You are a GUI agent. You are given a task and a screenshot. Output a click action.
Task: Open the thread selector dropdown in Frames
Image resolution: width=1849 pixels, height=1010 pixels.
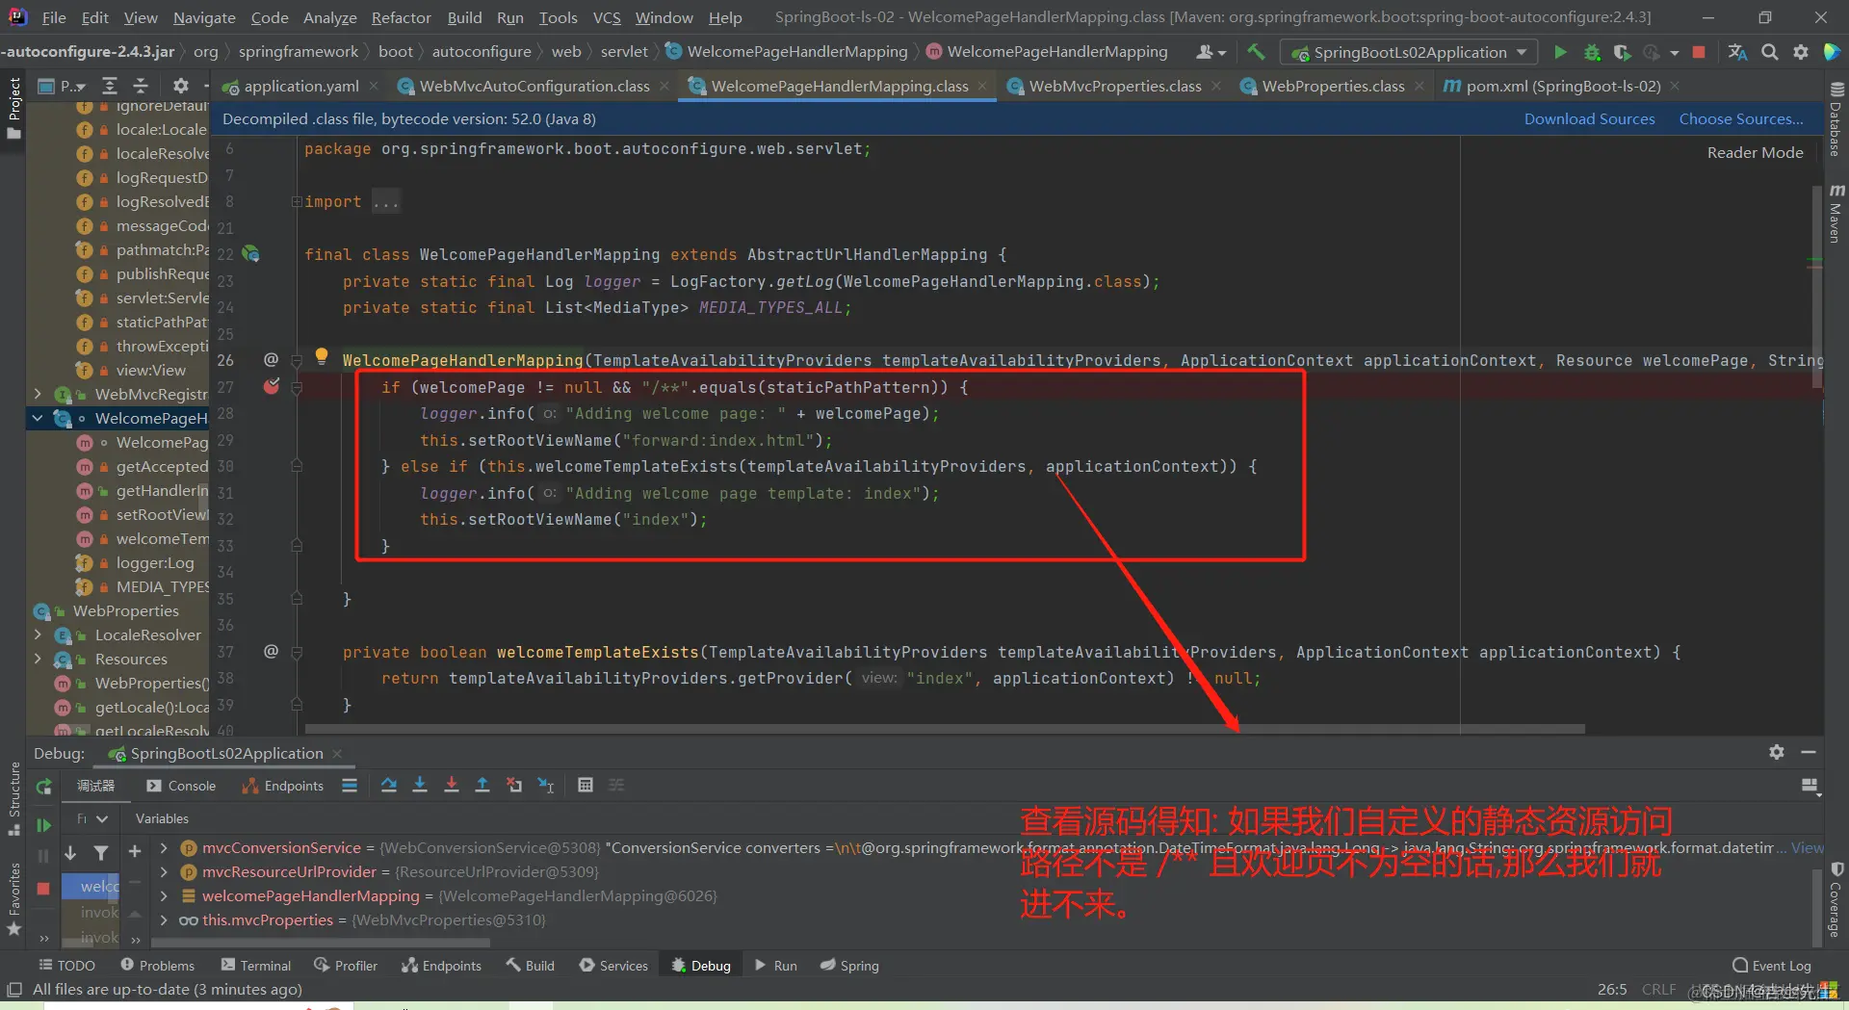pyautogui.click(x=91, y=818)
